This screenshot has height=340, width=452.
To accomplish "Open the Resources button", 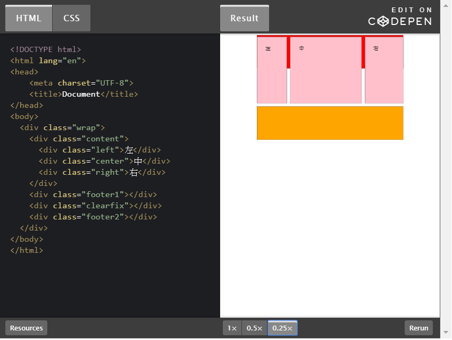I will point(26,328).
